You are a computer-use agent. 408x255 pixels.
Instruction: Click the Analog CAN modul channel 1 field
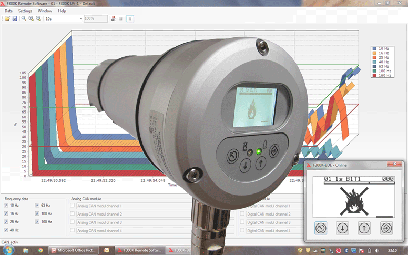[134, 206]
